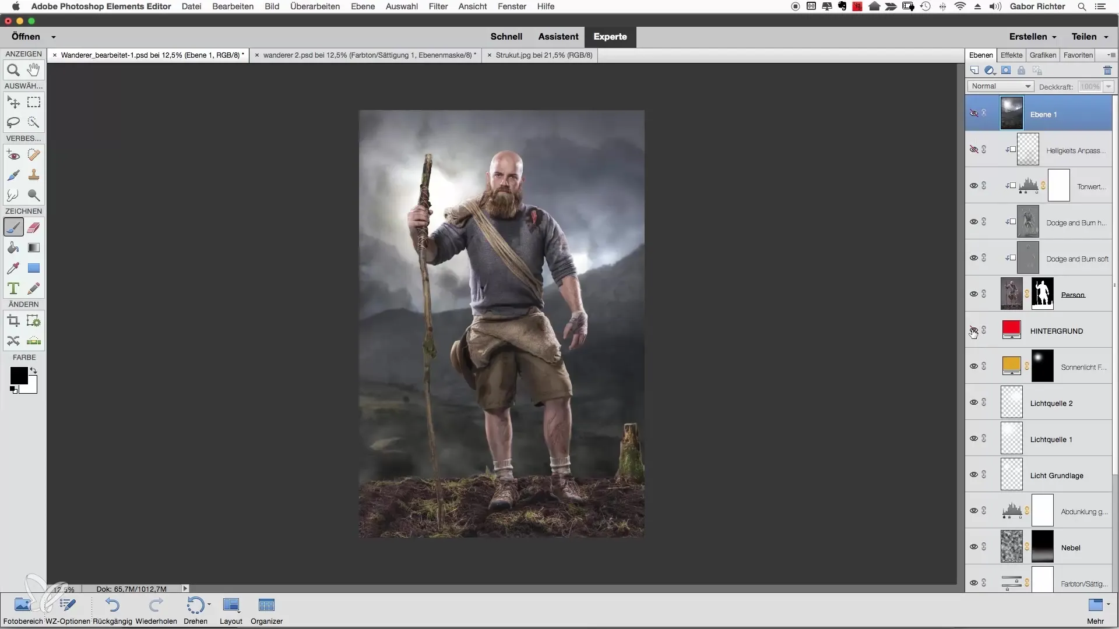This screenshot has width=1119, height=629.
Task: Open the Erstellen dropdown
Action: pos(1033,37)
